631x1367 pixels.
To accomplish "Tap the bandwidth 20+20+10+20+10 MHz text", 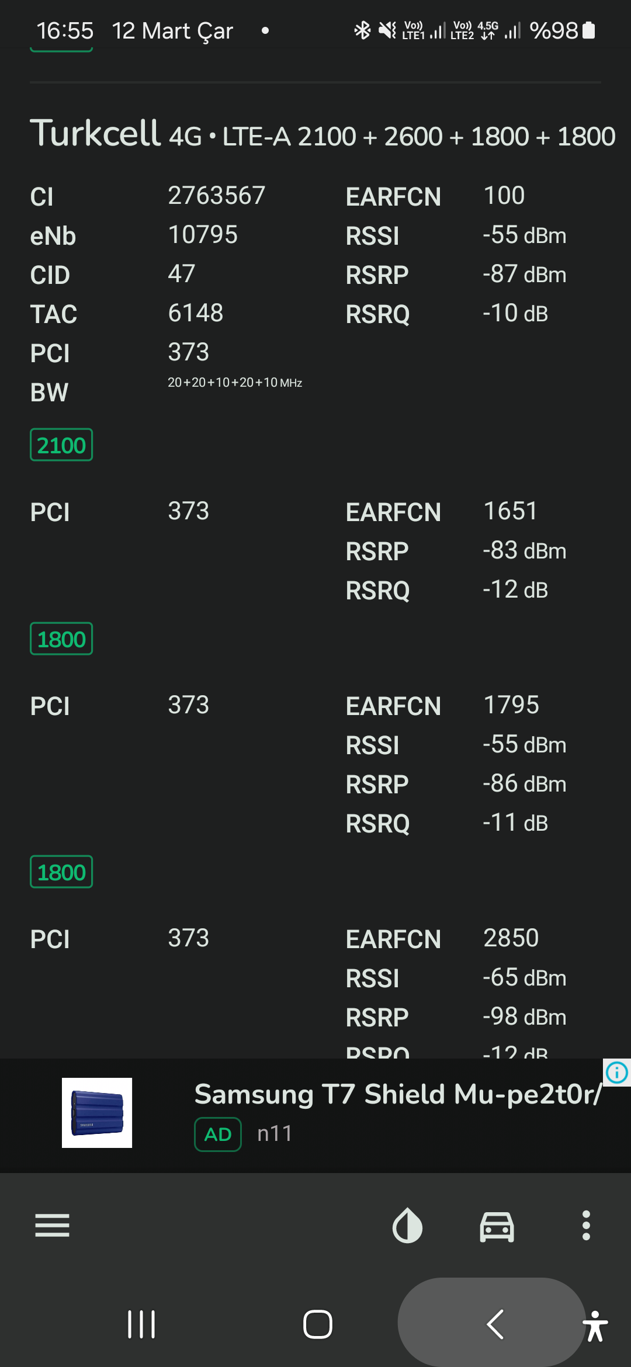I will (x=235, y=383).
